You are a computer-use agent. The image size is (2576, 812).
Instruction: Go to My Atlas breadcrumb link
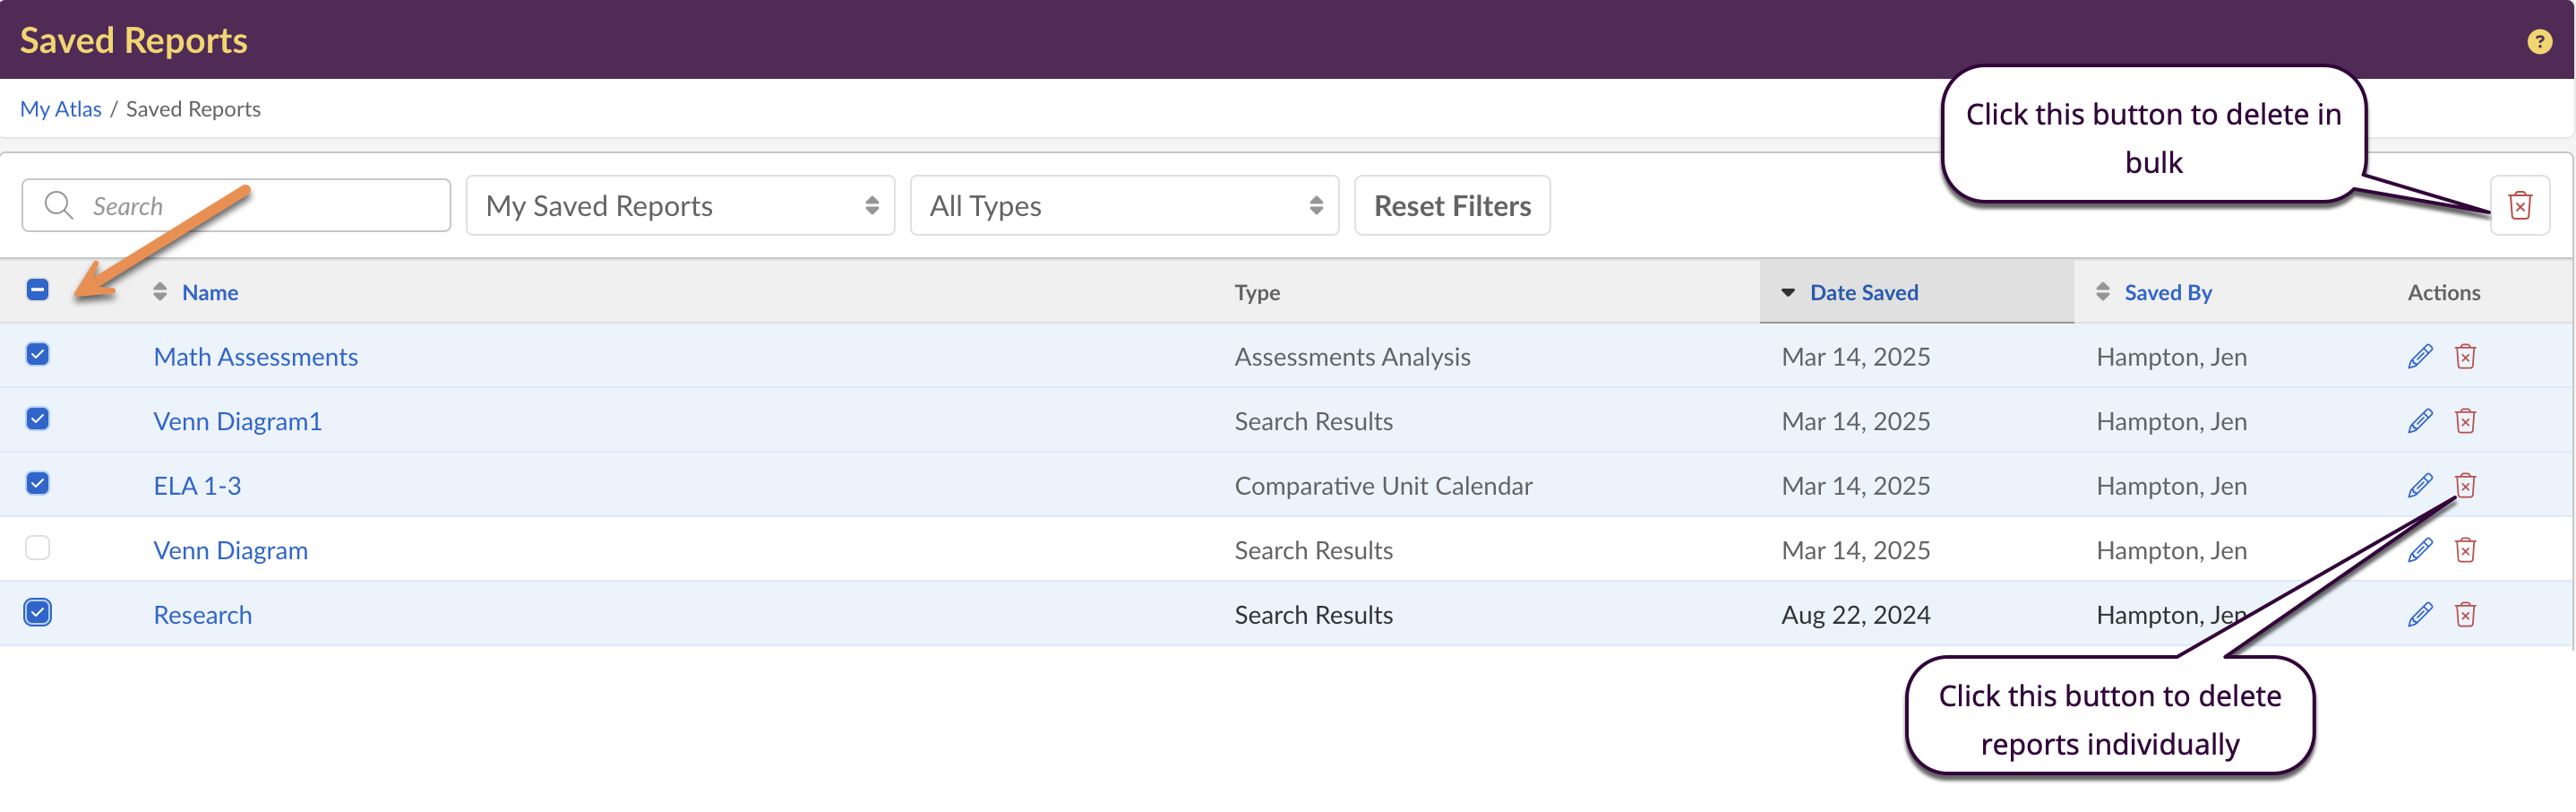pyautogui.click(x=61, y=109)
